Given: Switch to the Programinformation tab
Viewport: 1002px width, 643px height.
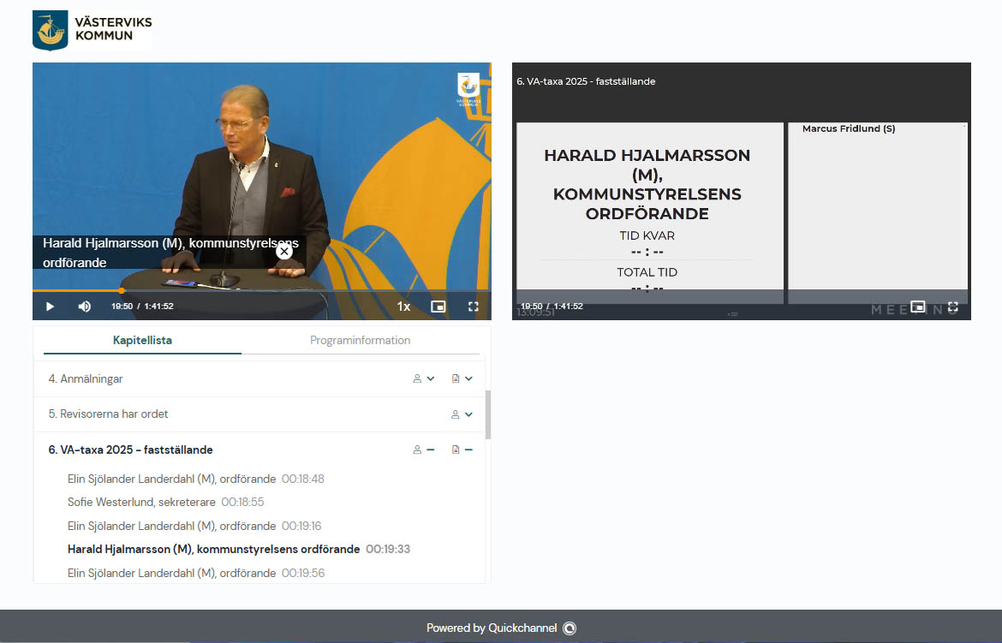Looking at the screenshot, I should (360, 340).
